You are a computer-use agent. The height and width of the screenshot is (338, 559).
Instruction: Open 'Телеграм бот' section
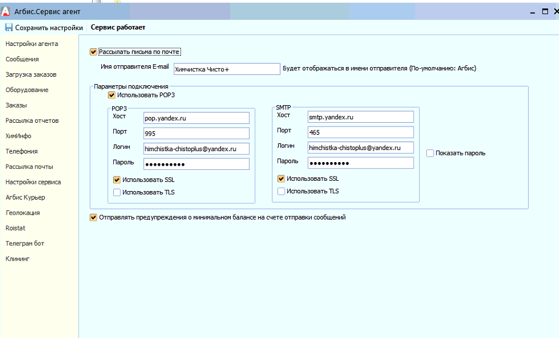click(x=25, y=243)
